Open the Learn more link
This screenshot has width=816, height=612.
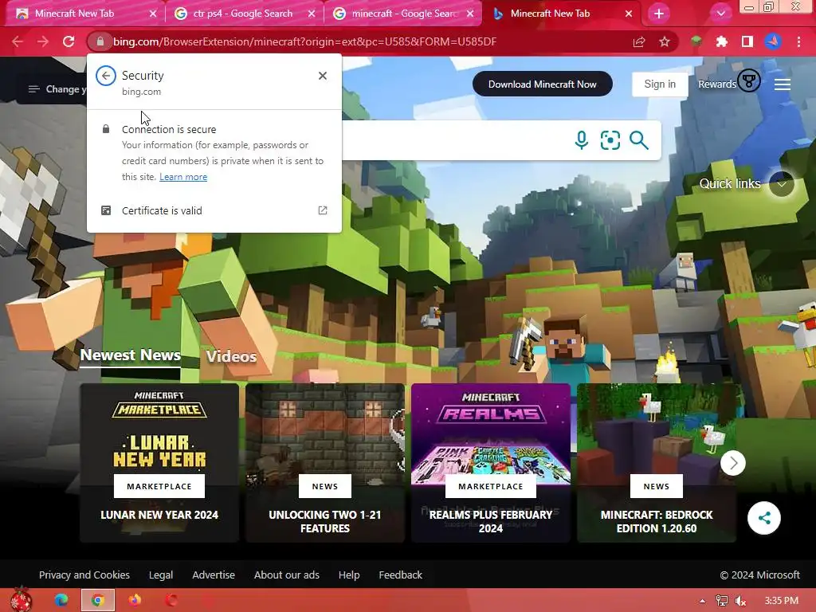(x=183, y=177)
